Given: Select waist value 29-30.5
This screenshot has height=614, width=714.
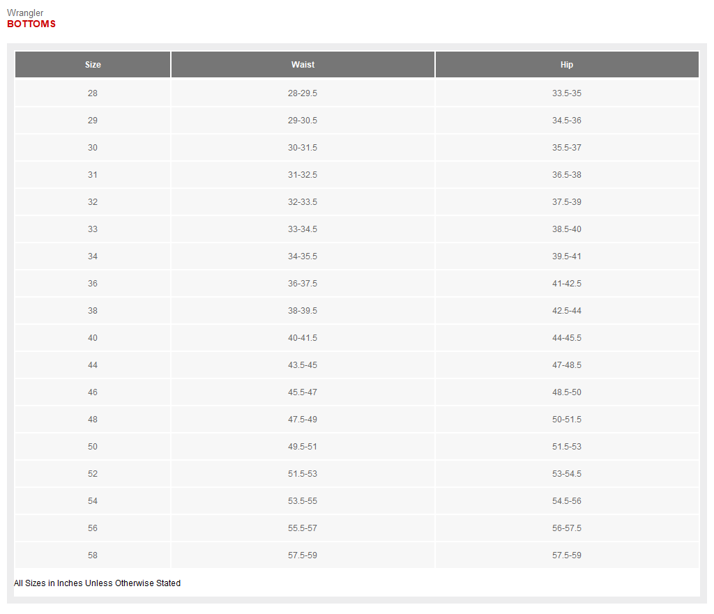Looking at the screenshot, I should [303, 121].
